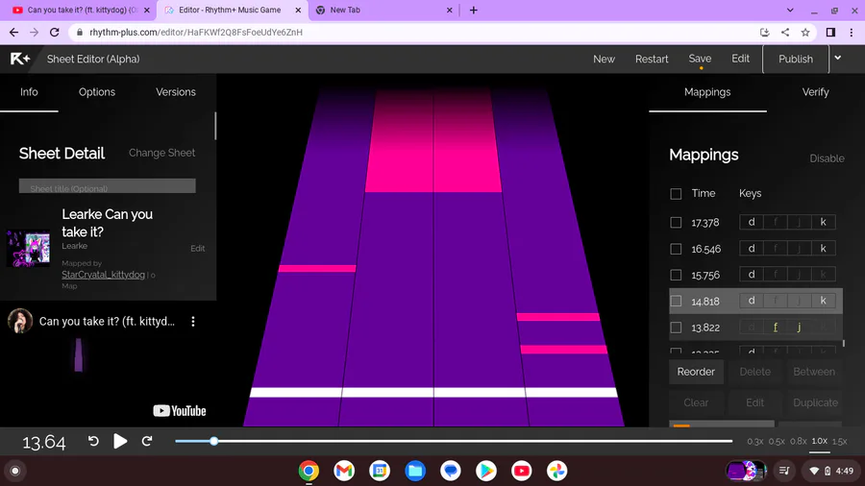Open YouTube video options menu

pyautogui.click(x=193, y=321)
